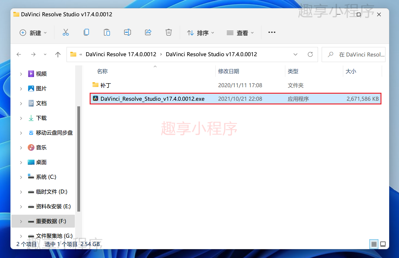Select DaVinci_Resolve_Studio_v17.4.0.0012.exe file name
Viewport: 399px width, 258px height.
point(153,99)
